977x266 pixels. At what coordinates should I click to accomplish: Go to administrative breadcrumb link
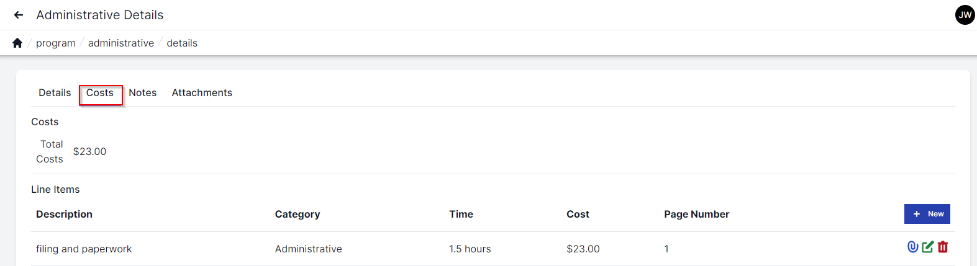[x=121, y=43]
